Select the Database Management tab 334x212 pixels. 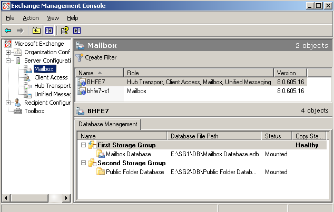click(x=108, y=124)
